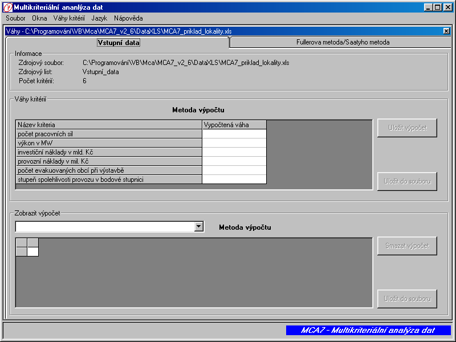The height and width of the screenshot is (342, 456).
Task: Click the Smazat výpočet button
Action: 407,246
